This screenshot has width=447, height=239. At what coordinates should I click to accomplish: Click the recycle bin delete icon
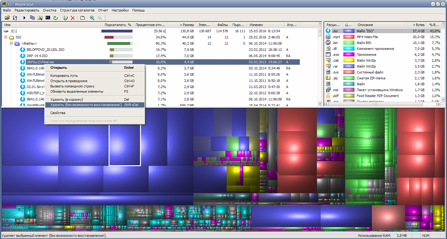click(65, 18)
